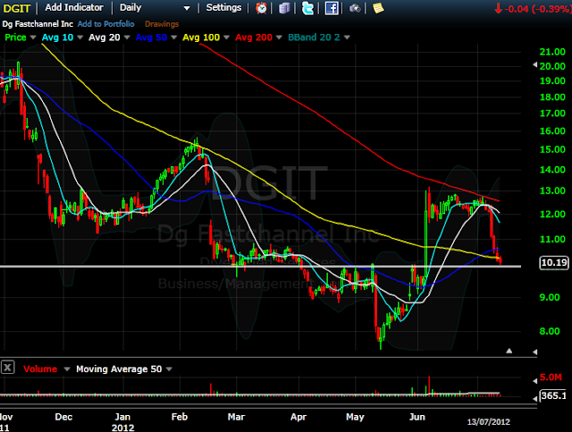Click the red Volume label

[40, 370]
